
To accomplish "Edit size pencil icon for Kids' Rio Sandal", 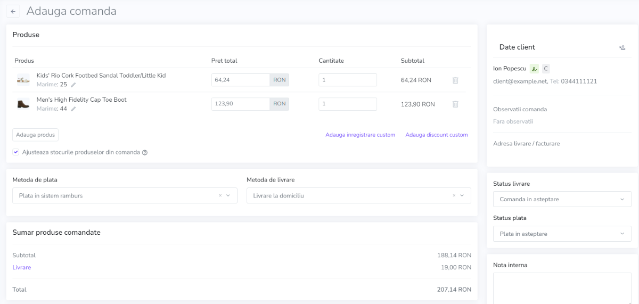I will click(x=73, y=85).
